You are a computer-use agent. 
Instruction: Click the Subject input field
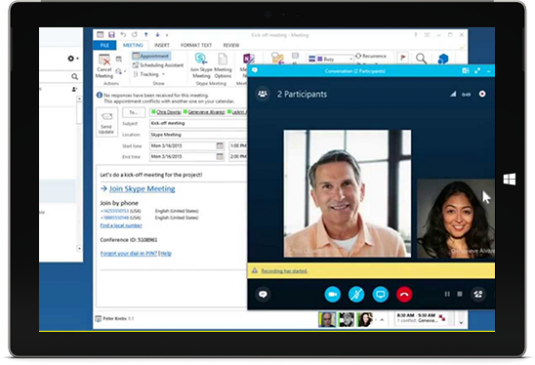click(198, 123)
